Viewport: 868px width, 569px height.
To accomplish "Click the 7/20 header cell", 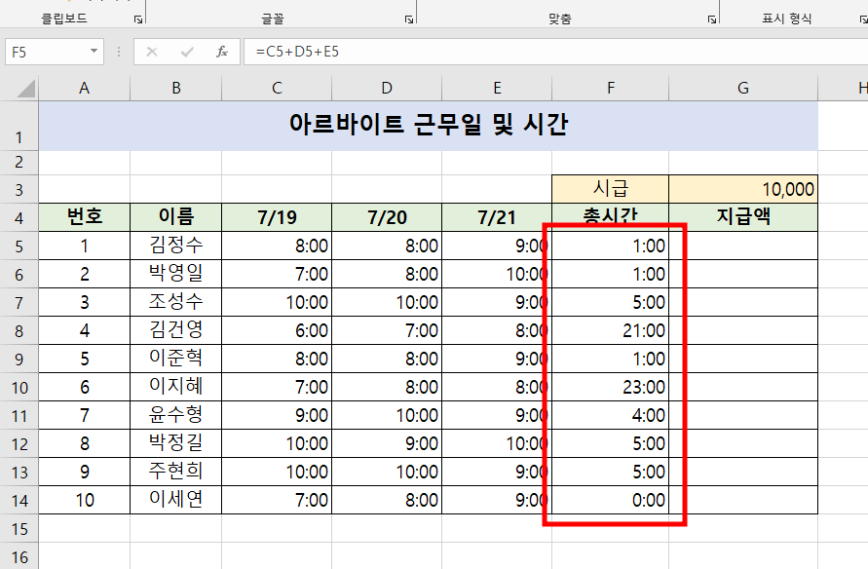I will tap(387, 217).
